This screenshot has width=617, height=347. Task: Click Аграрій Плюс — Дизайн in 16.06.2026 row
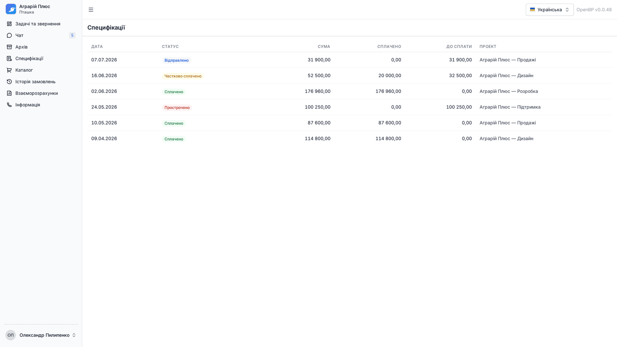click(506, 76)
